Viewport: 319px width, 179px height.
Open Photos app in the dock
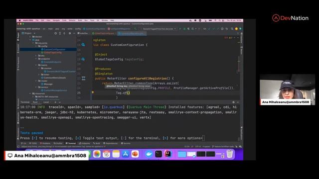pos(97,154)
